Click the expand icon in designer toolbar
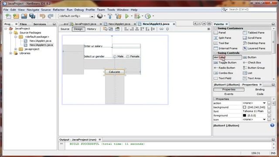 tap(209, 29)
